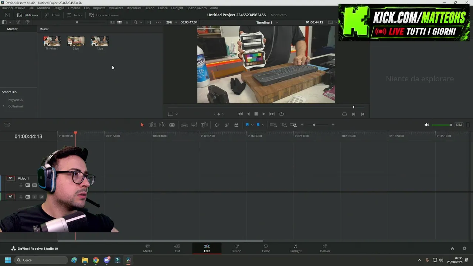This screenshot has width=473, height=266.
Task: Expand the Collezioni smart bin
Action: click(4, 106)
